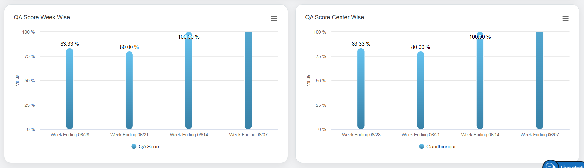Click the Live chat speech bubble icon
Viewport: 584px width, 168px height.
[x=550, y=166]
